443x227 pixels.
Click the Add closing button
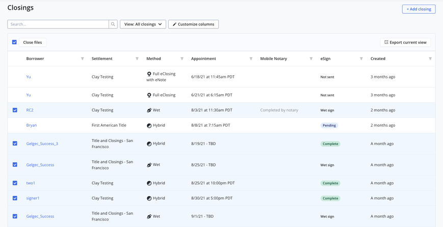419,9
